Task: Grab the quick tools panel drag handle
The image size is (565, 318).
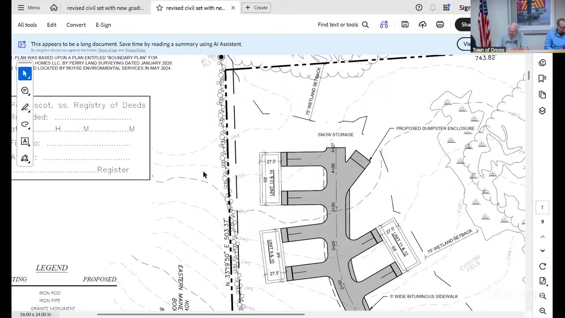Action: [x=25, y=63]
